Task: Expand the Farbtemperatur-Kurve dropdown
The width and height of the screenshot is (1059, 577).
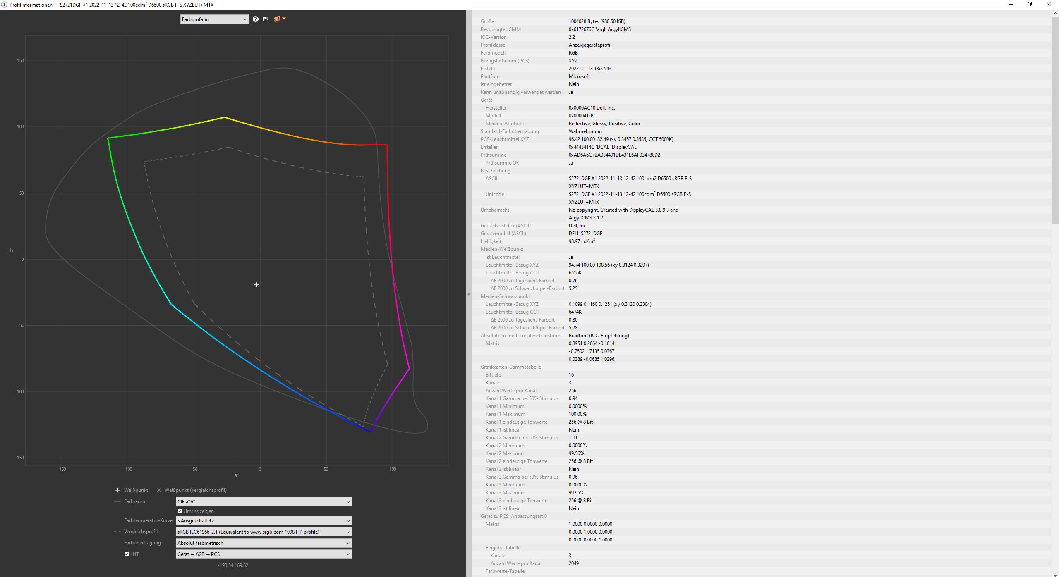Action: pos(264,521)
